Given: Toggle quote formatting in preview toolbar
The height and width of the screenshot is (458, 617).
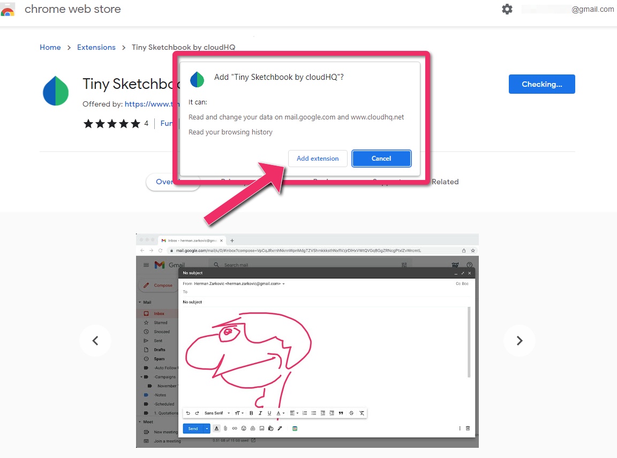Looking at the screenshot, I should click(x=341, y=413).
